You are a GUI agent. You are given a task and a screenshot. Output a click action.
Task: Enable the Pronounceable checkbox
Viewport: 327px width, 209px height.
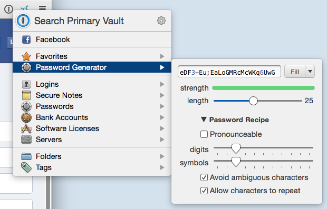204,134
